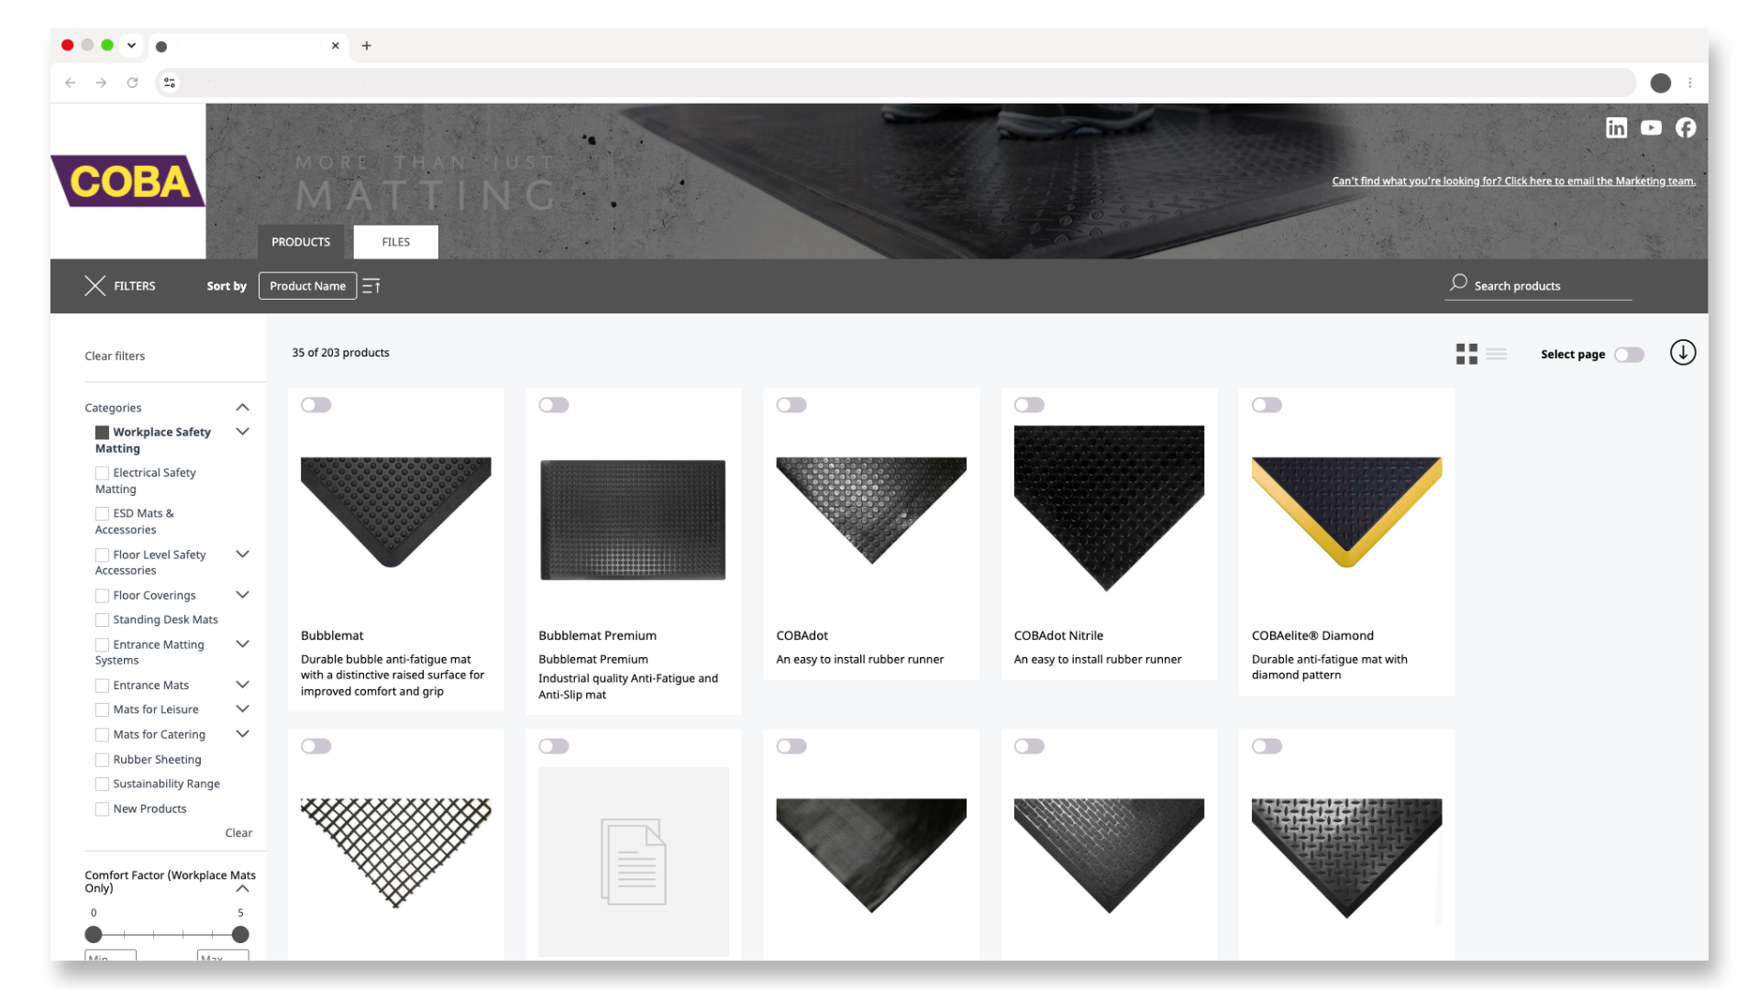
Task: Open Bubblemat Premium product image
Action: coord(633,520)
